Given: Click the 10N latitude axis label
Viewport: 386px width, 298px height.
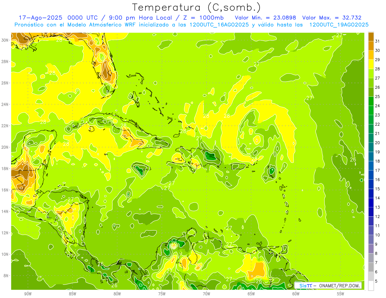Looking at the screenshot, I should click(x=5, y=254).
